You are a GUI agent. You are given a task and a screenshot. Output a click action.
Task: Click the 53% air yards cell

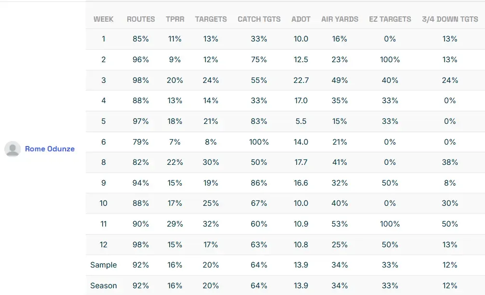(x=339, y=224)
